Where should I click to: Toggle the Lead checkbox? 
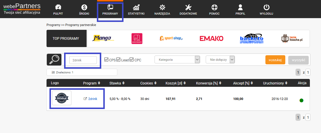(x=118, y=60)
